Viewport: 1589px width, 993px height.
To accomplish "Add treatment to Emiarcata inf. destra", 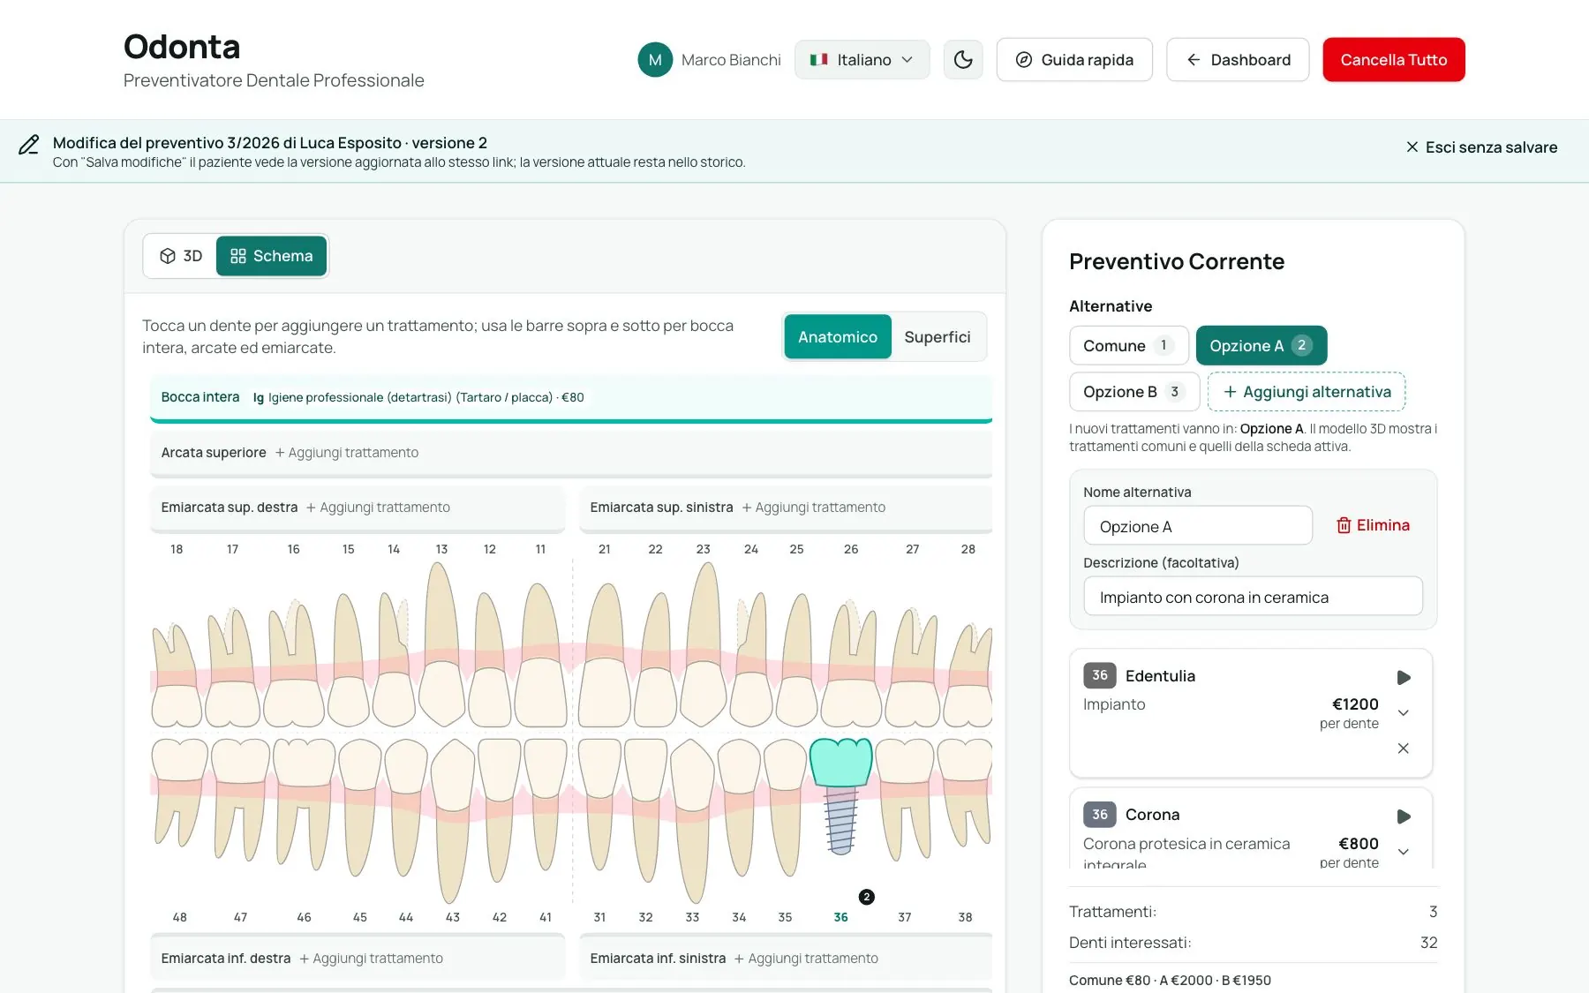I will [x=371, y=959].
